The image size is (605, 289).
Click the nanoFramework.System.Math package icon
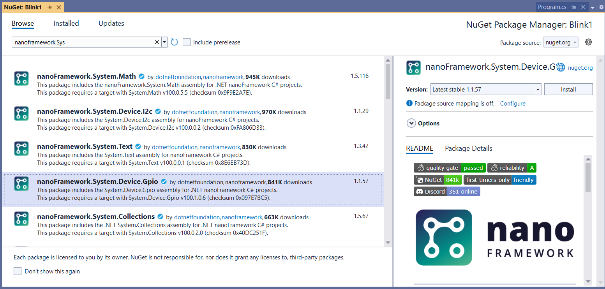[x=21, y=78]
